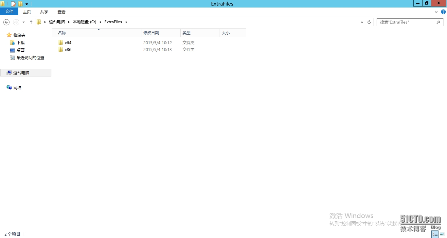Switch to large icons view in status bar

[442, 234]
